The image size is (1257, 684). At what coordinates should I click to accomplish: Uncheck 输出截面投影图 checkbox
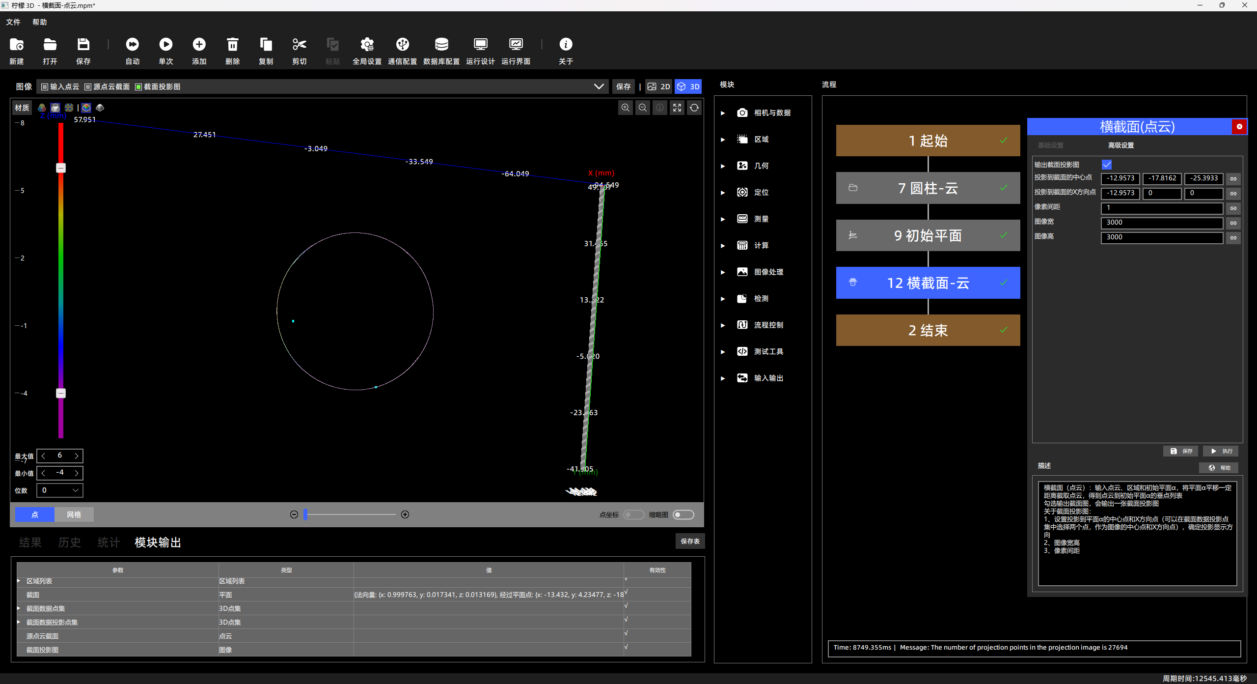1107,165
